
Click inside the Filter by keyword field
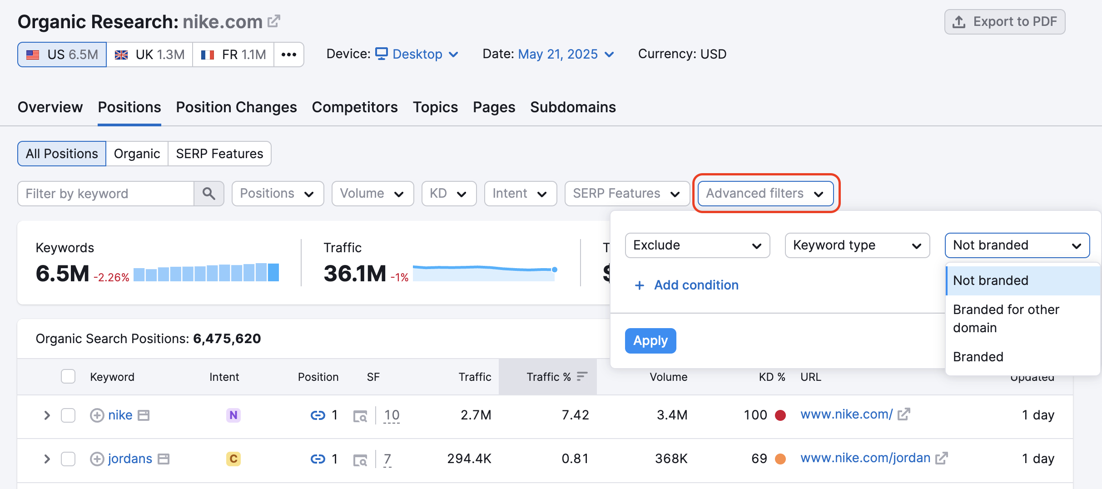click(x=104, y=194)
